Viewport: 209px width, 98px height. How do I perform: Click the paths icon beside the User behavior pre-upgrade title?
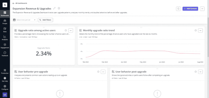(16, 72)
